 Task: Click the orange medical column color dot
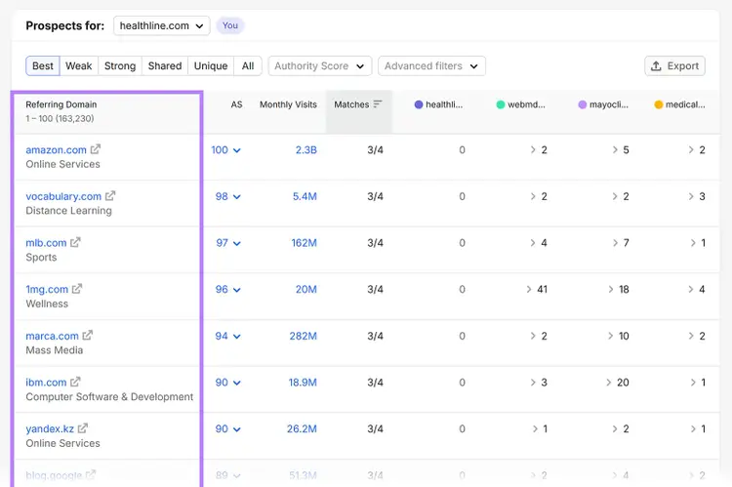[x=659, y=104]
